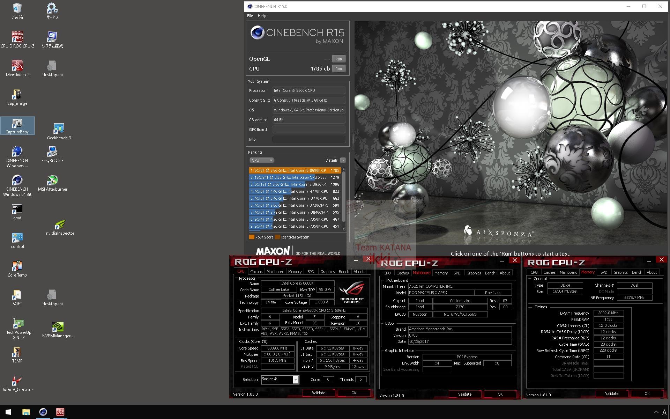Open Bench tab in the Mainboard CPU-Z window
This screenshot has width=670, height=419.
click(x=490, y=273)
